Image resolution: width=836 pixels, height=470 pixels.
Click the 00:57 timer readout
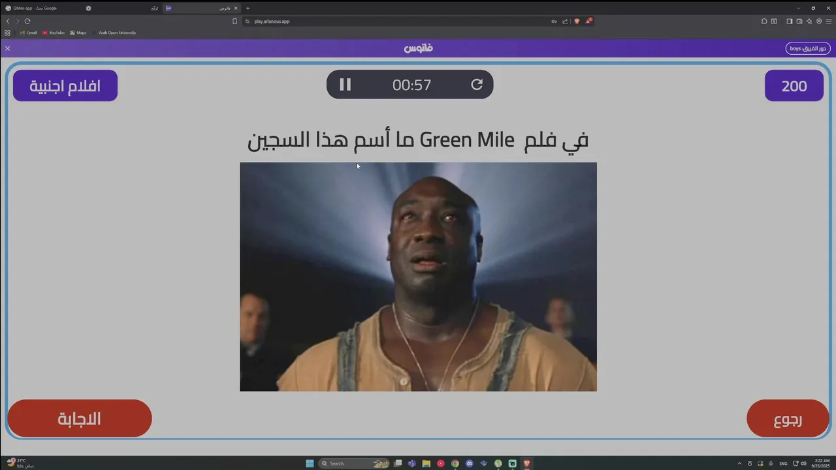pos(411,85)
